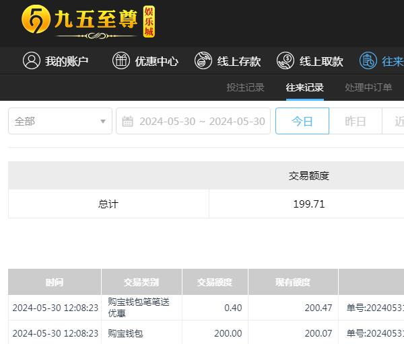Click the 交易类别 column header
This screenshot has width=404, height=344.
[141, 282]
